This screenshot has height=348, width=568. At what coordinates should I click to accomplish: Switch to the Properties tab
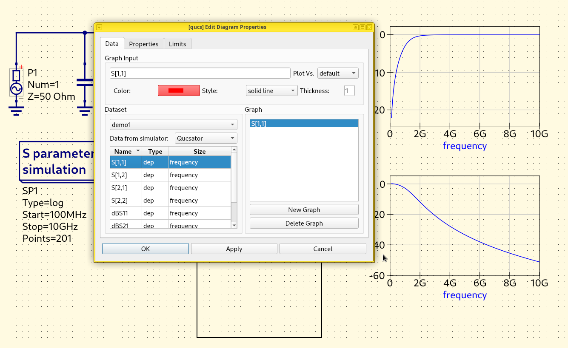[x=143, y=44]
